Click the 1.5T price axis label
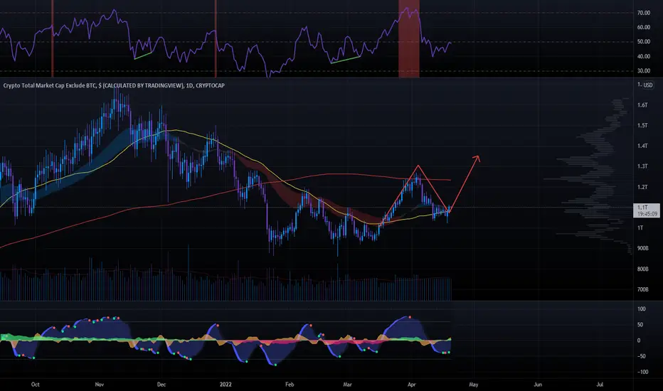This screenshot has height=391, width=663. (x=642, y=125)
